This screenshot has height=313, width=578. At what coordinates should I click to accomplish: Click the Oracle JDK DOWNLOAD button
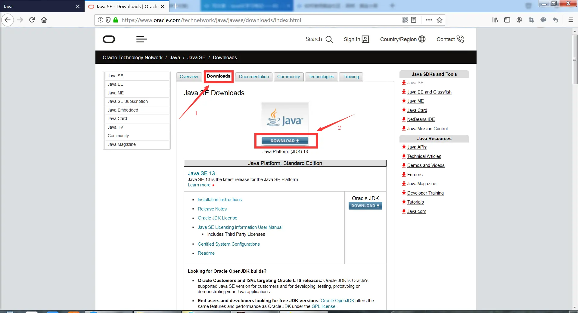pos(365,206)
